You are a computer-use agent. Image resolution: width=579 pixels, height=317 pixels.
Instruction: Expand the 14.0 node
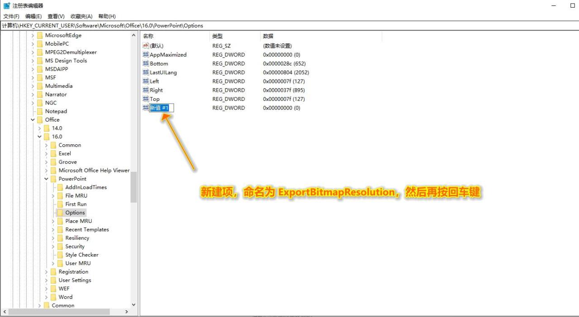click(39, 128)
